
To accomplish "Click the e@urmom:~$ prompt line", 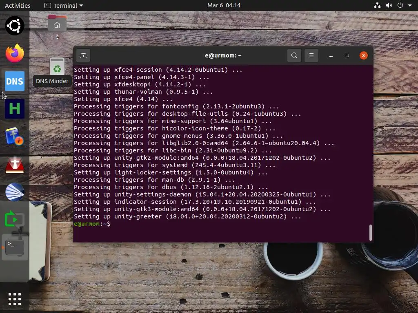I will coord(92,224).
